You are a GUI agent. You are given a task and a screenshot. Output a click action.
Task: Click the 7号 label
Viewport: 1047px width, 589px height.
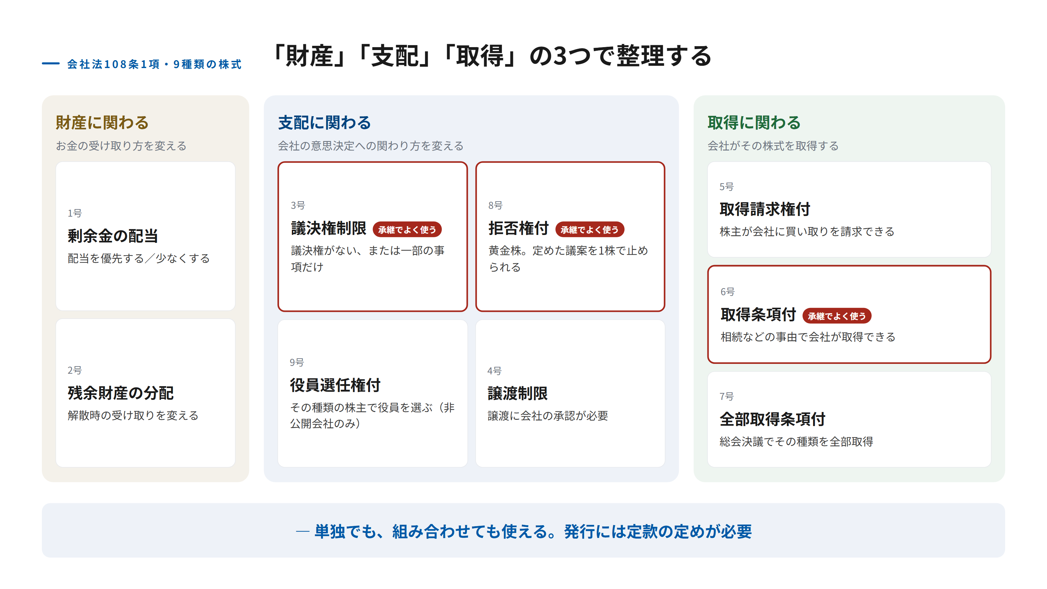727,396
